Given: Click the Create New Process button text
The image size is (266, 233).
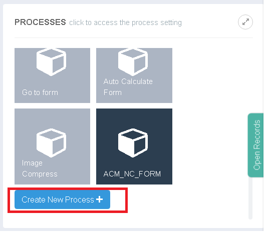Looking at the screenshot, I should [58, 199].
